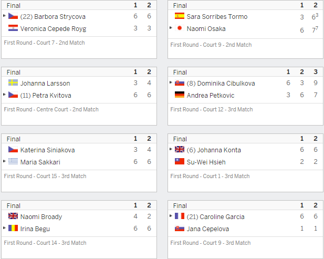
Task: Click the winner arrow beside Johanna Konta
Action: tap(171, 149)
